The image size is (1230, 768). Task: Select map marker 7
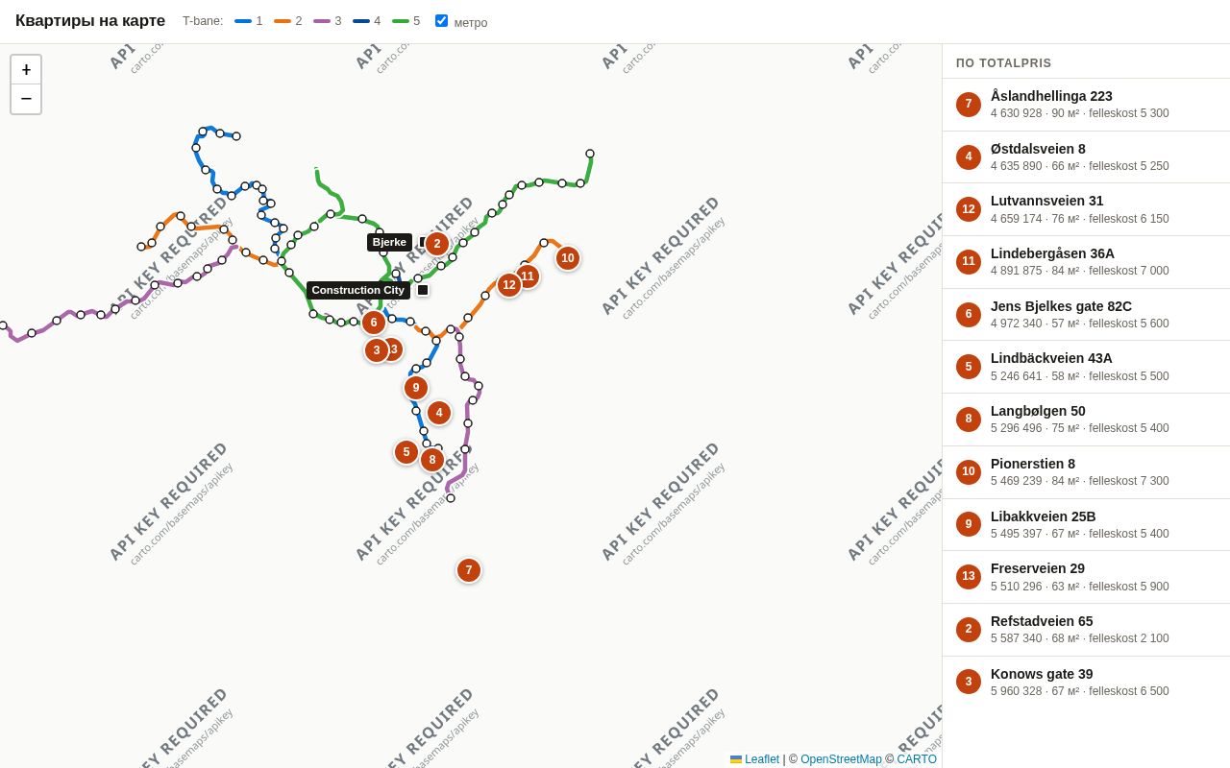[x=469, y=570]
